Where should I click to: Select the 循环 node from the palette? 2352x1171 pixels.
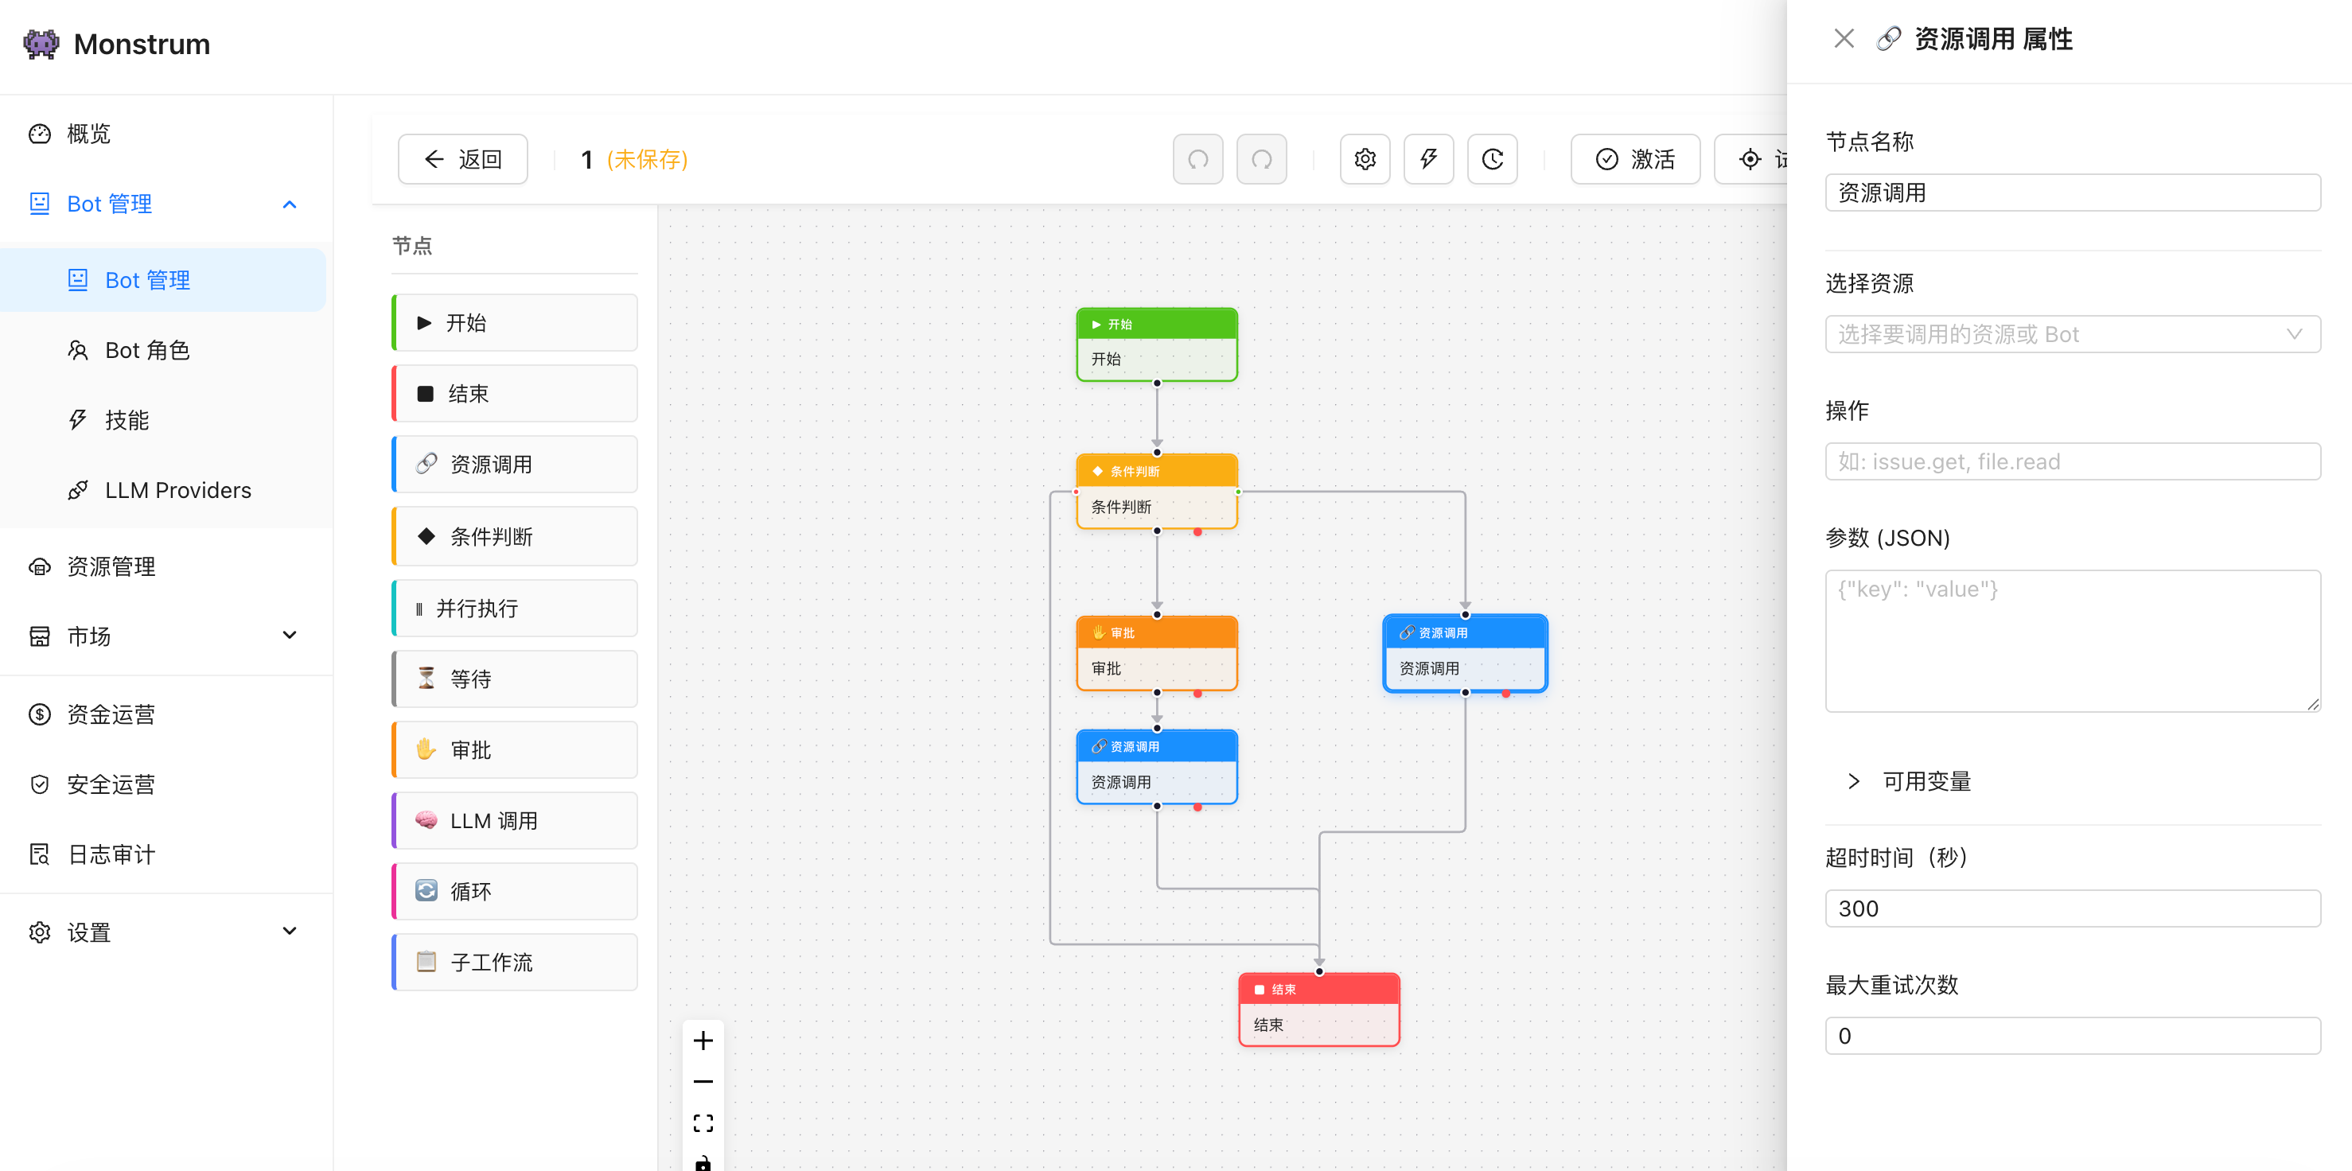514,891
